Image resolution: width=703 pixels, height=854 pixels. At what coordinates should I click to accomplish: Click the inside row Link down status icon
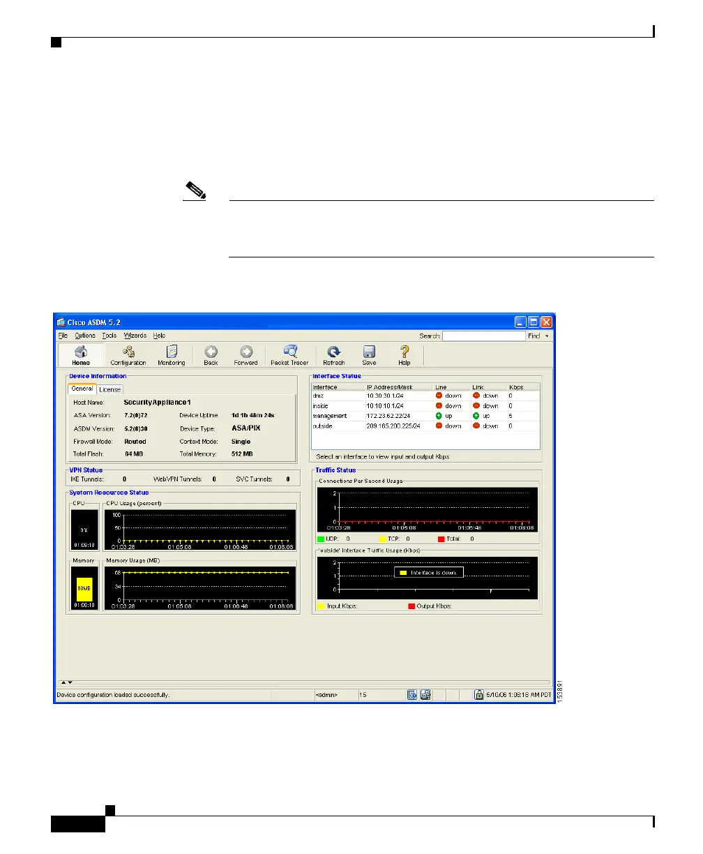(x=476, y=405)
